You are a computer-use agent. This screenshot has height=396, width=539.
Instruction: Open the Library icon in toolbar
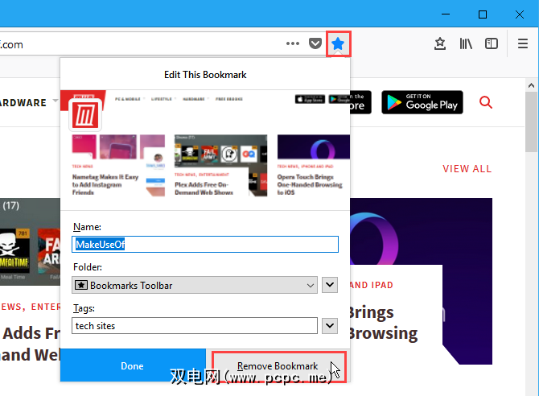point(466,43)
